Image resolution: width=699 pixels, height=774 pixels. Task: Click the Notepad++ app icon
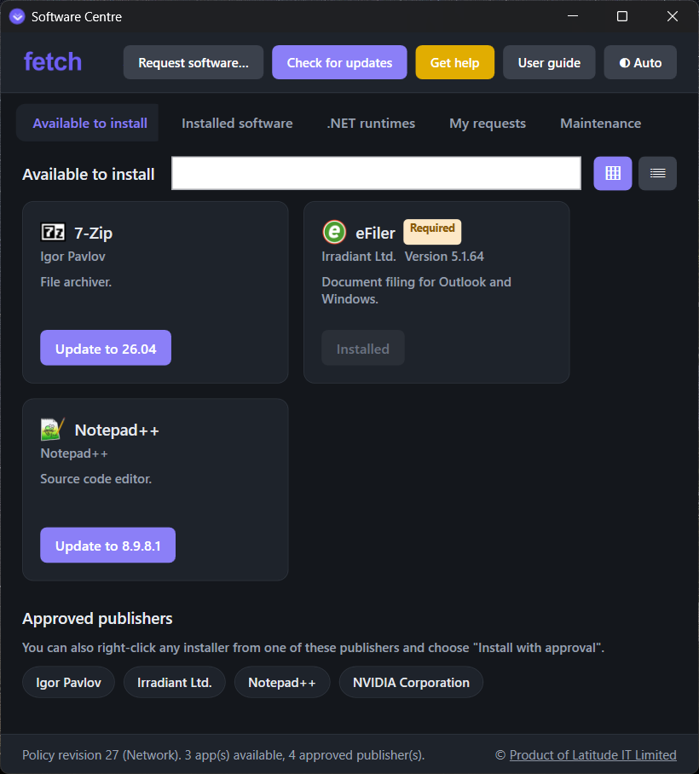[52, 430]
